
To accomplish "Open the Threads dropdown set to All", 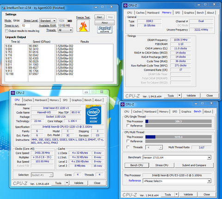I will click(65, 30).
